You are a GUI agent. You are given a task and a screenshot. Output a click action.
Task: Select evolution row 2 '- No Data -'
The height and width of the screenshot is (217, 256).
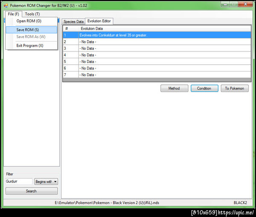(x=157, y=42)
